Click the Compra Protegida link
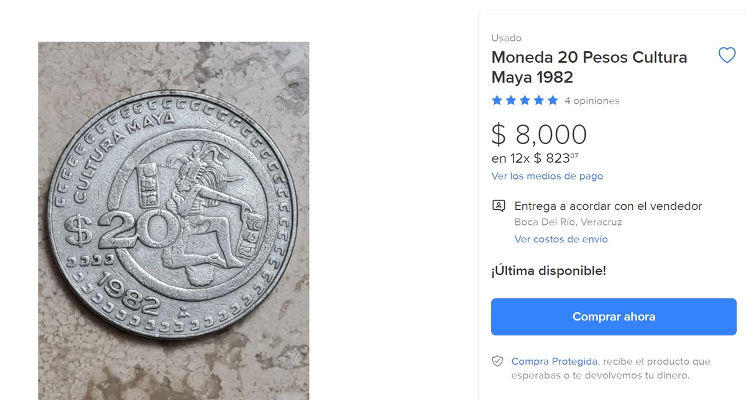Image resolution: width=746 pixels, height=400 pixels. pos(555,361)
